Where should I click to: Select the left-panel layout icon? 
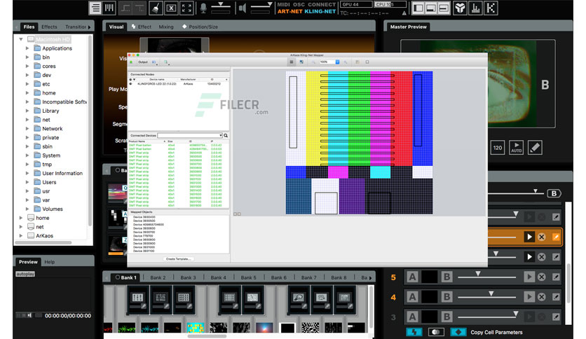(418, 8)
